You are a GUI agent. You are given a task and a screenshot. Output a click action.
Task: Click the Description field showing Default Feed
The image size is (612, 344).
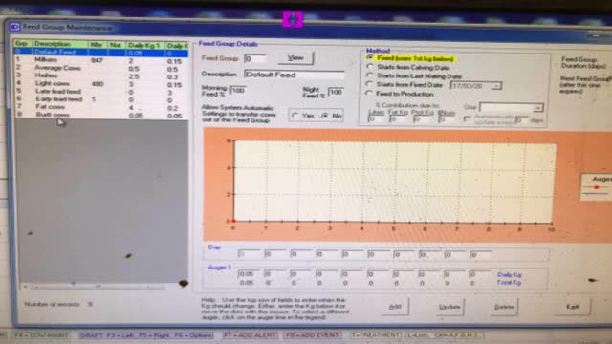[295, 75]
